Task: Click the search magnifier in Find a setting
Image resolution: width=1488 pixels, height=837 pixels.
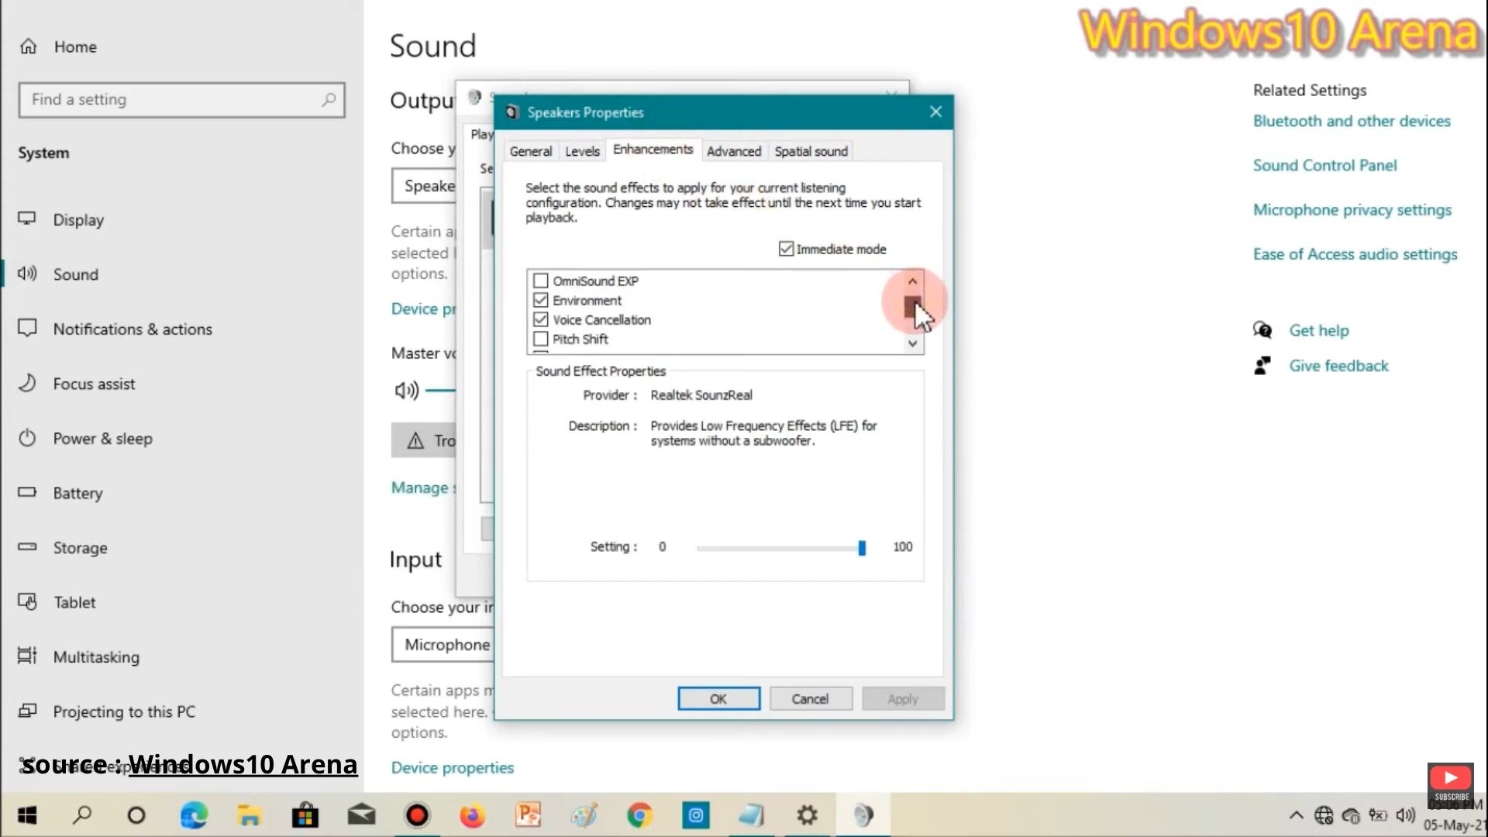Action: pyautogui.click(x=329, y=99)
